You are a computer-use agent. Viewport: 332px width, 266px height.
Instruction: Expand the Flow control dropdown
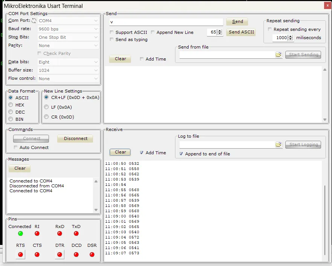click(x=68, y=79)
